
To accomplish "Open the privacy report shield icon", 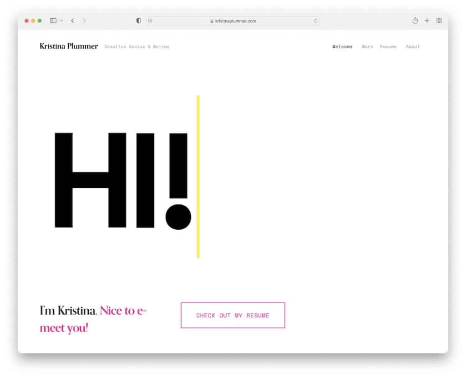I will click(x=138, y=20).
